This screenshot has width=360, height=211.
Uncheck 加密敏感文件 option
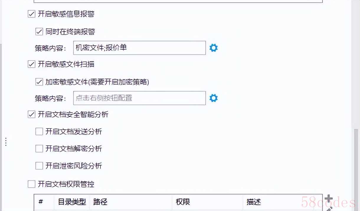click(x=39, y=82)
